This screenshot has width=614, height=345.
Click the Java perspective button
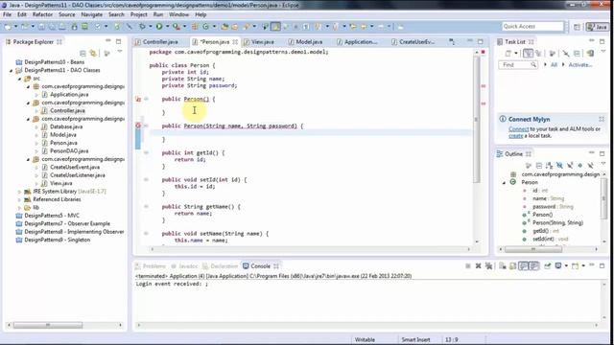pyautogui.click(x=597, y=27)
